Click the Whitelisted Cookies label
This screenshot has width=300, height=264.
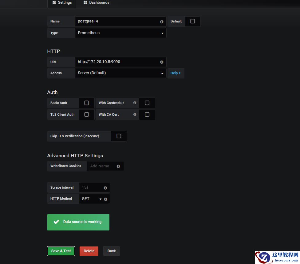click(66, 166)
